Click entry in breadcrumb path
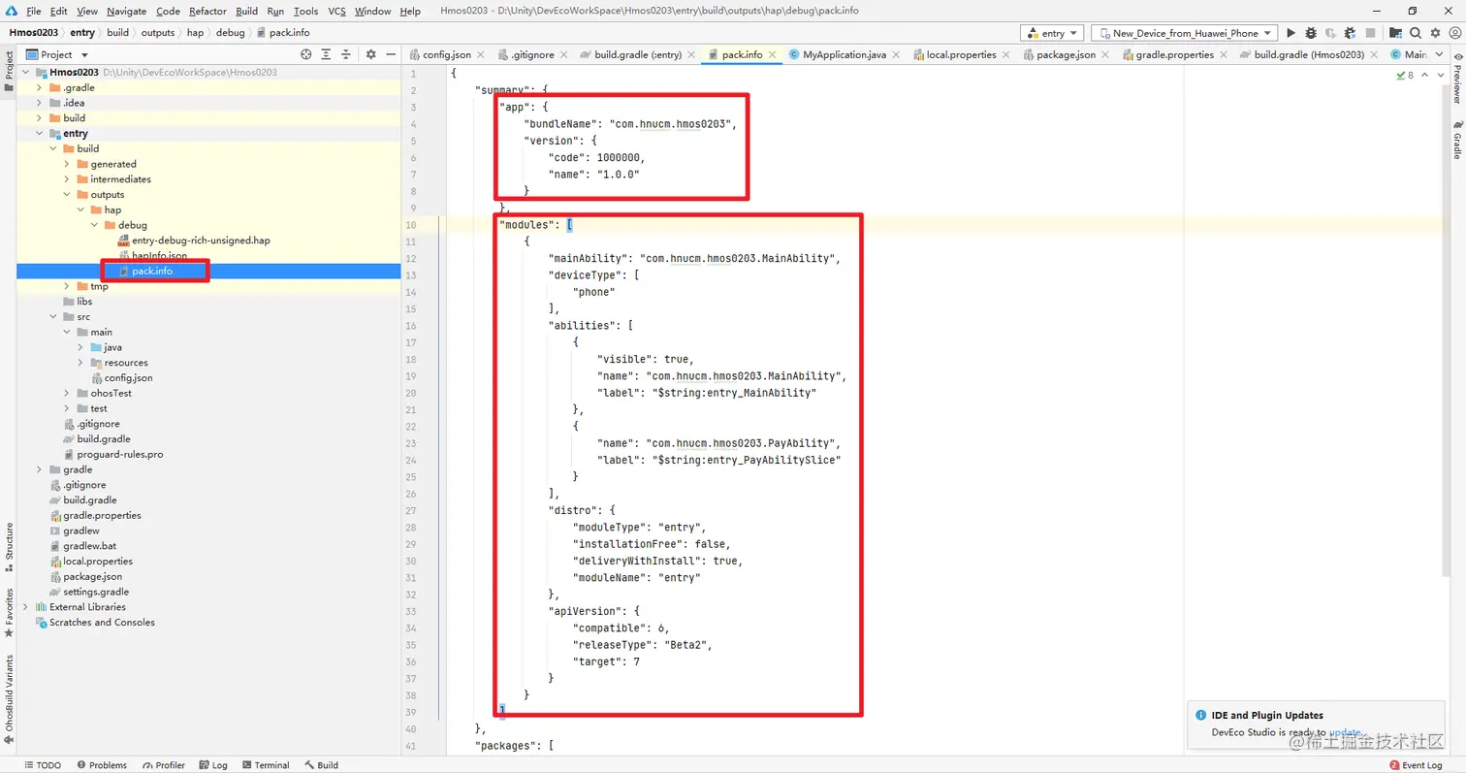The height and width of the screenshot is (773, 1466). click(82, 33)
